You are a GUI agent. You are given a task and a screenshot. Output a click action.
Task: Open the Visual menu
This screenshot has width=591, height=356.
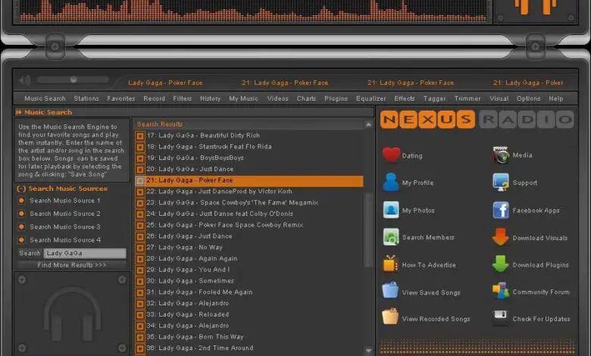pos(499,98)
